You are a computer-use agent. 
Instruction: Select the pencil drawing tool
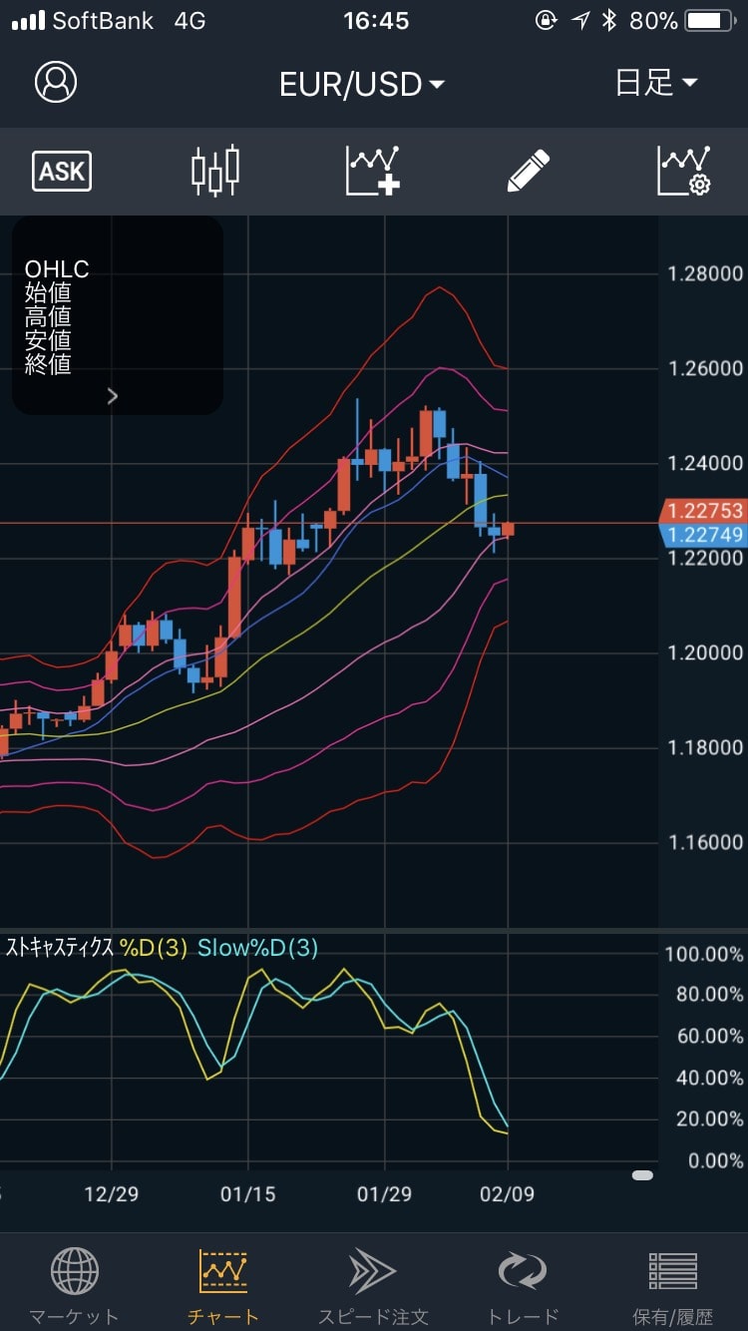[529, 171]
